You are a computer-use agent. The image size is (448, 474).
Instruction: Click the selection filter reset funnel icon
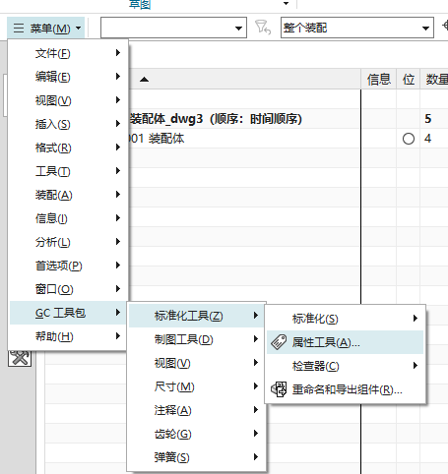tap(263, 28)
